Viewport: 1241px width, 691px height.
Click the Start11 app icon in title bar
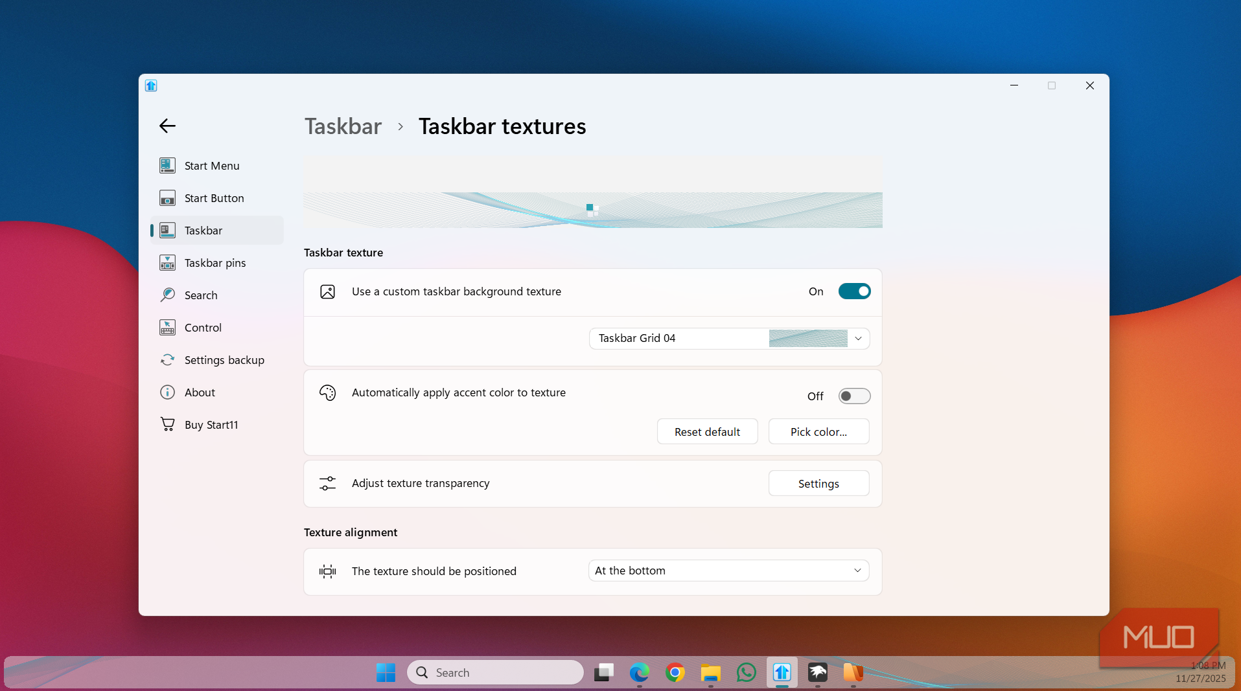click(x=151, y=85)
